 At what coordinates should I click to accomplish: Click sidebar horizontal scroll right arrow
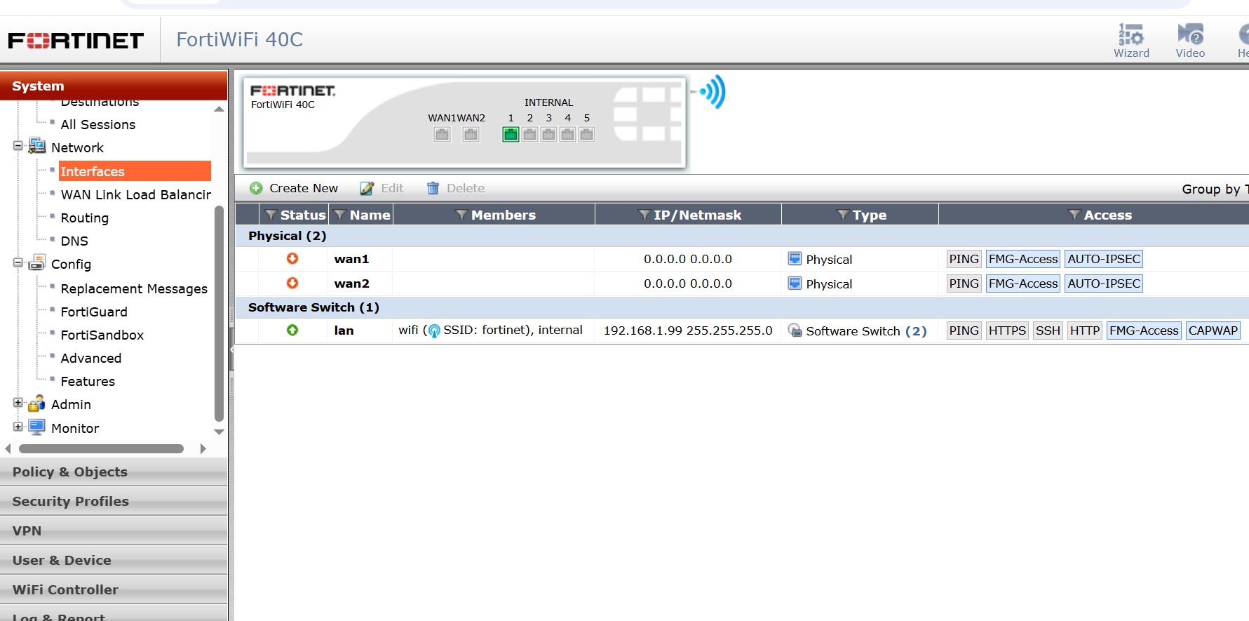point(203,448)
